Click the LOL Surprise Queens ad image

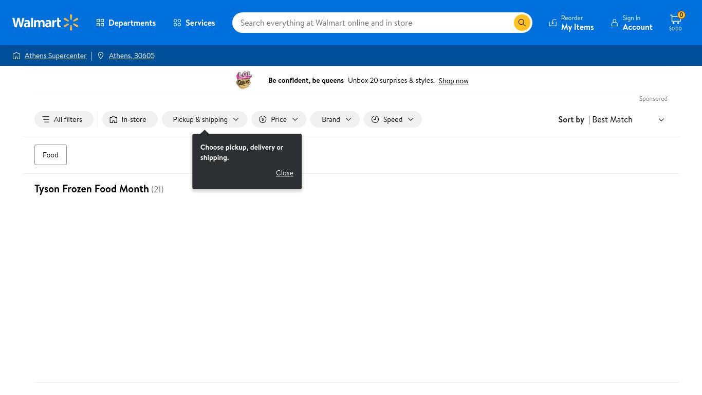pos(244,80)
